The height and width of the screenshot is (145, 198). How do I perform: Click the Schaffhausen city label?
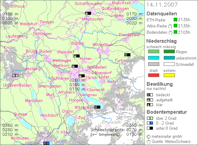(88, 4)
